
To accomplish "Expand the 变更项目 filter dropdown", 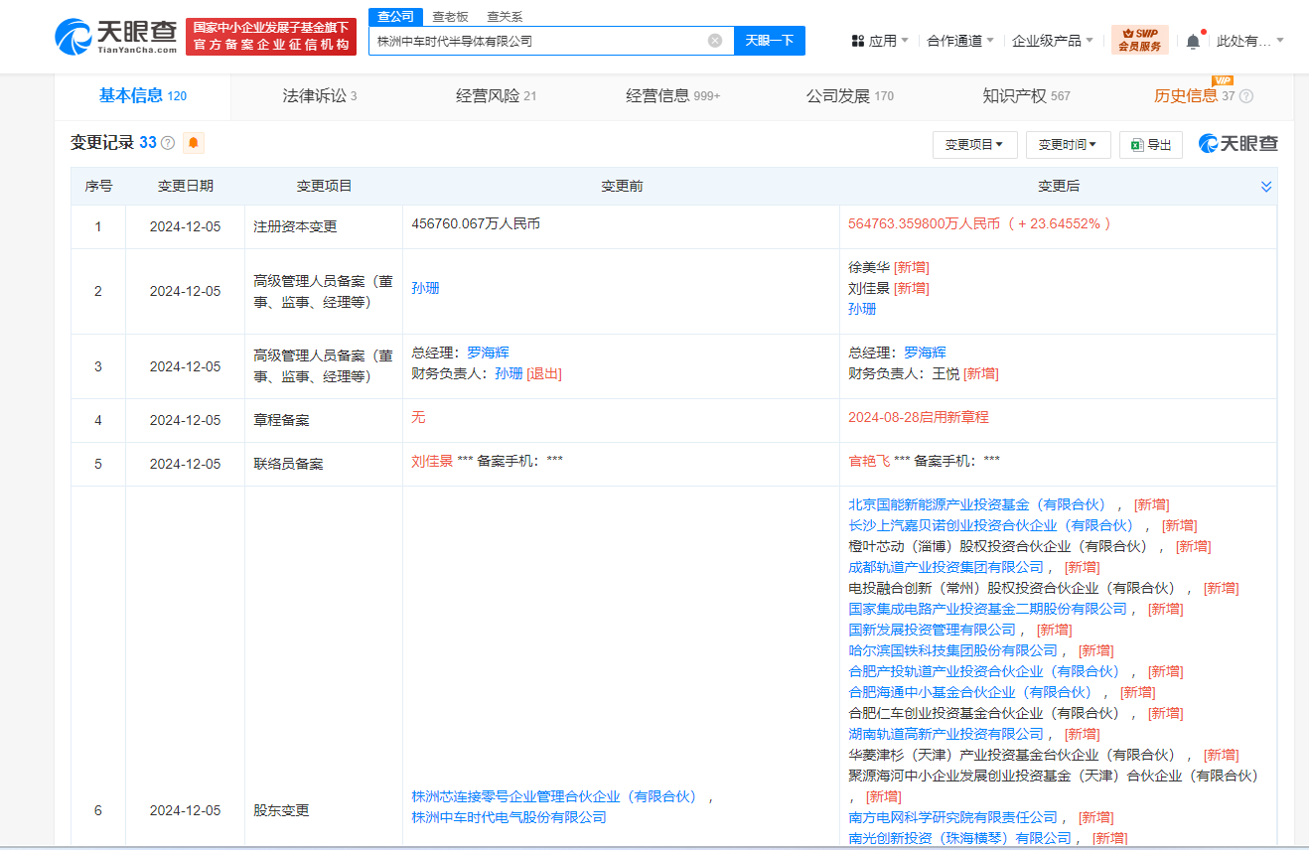I will point(974,144).
